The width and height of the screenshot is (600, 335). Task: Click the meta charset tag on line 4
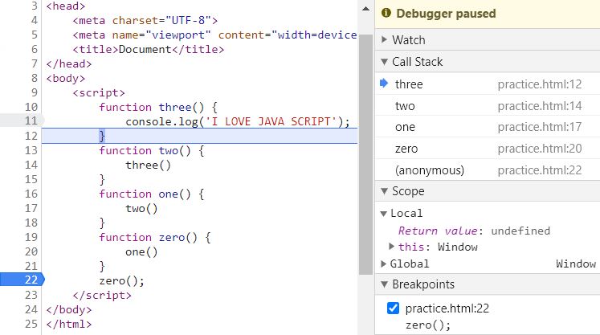(145, 20)
